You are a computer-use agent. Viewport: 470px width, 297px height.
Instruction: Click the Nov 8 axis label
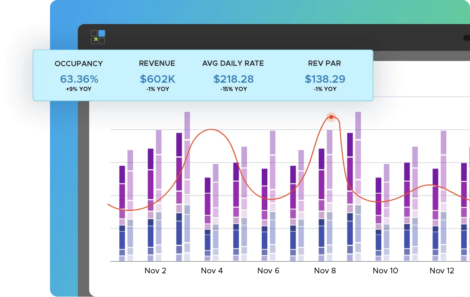(x=325, y=271)
